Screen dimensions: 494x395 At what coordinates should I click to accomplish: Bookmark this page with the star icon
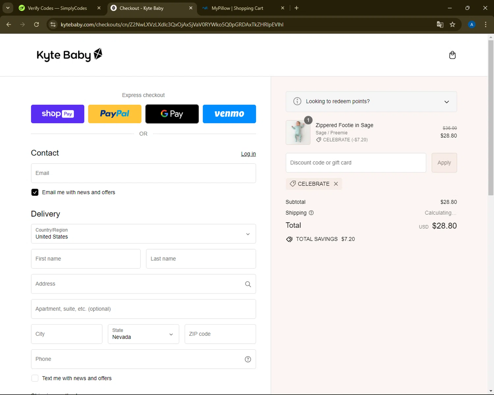click(x=453, y=24)
